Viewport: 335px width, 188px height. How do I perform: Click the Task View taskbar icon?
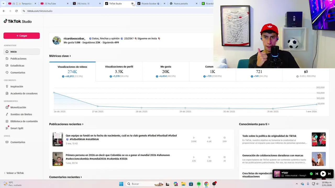tap(167, 184)
